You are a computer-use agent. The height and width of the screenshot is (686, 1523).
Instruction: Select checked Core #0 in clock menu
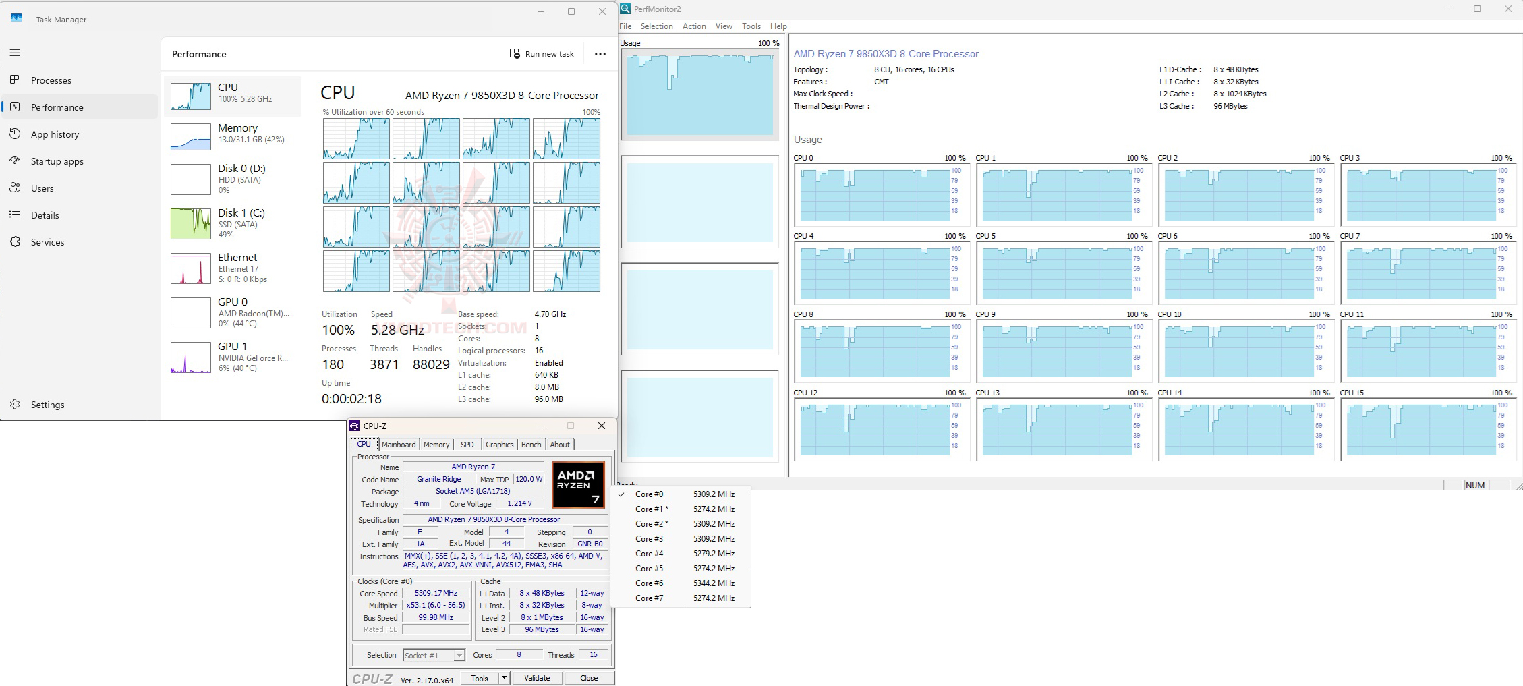coord(681,494)
